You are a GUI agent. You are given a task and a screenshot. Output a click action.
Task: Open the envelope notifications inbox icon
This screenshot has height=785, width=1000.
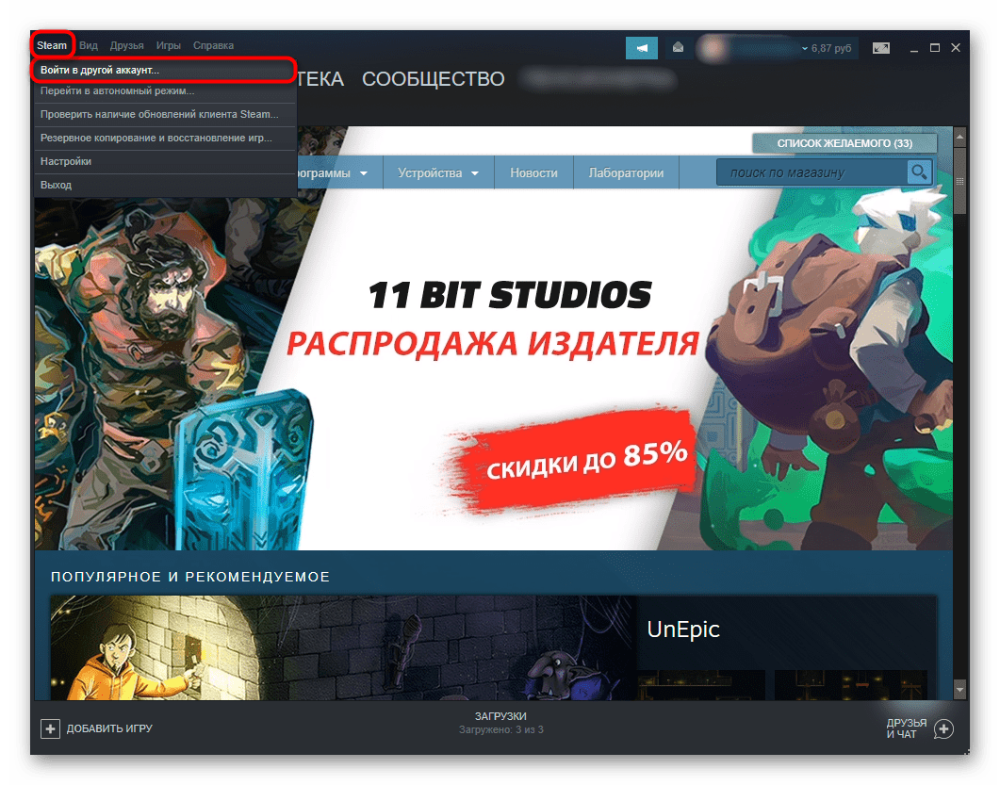click(x=677, y=48)
